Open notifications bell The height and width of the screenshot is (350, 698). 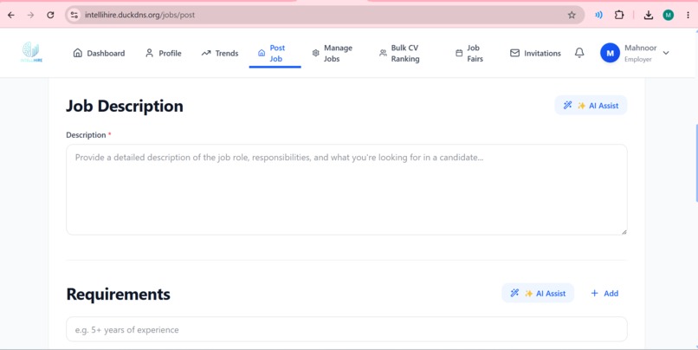pyautogui.click(x=579, y=53)
